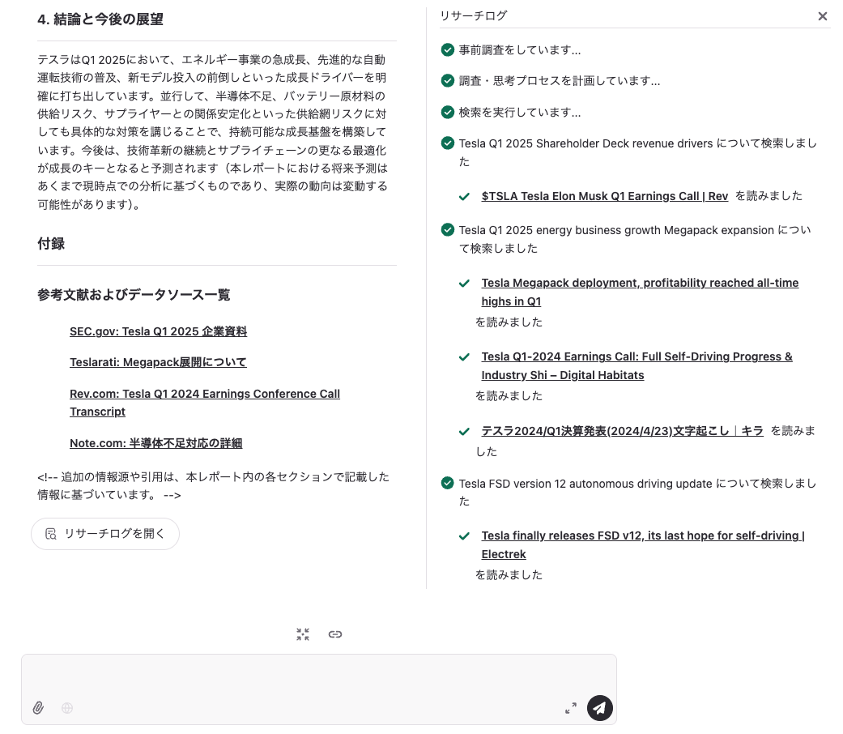
Task: Click green check icon beside 検索を実行しています
Action: coord(447,112)
